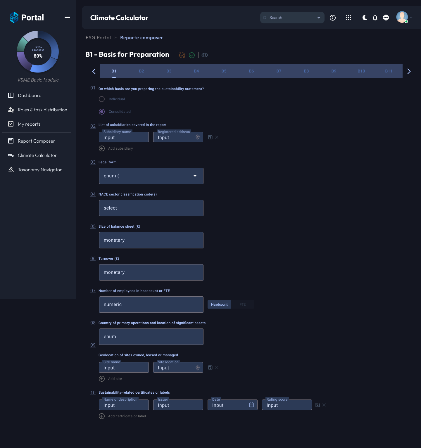
Task: Click the total progress donut chart
Action: (x=38, y=52)
